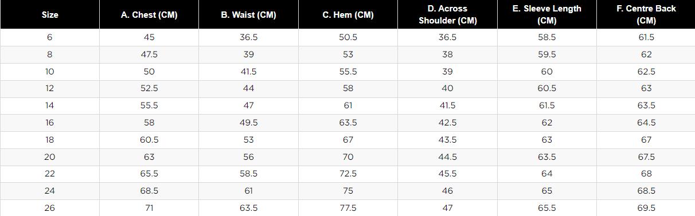Screen dimensions: 695x216
Task: Select sleeve length value 63 for size 18
Action: [x=546, y=140]
